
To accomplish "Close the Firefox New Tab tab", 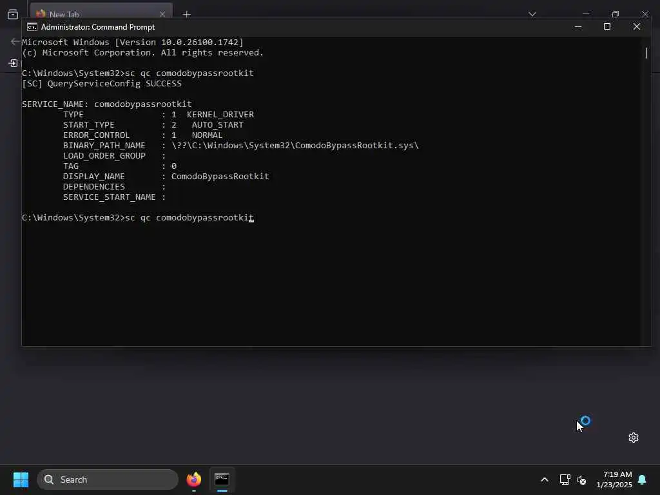I will click(162, 14).
